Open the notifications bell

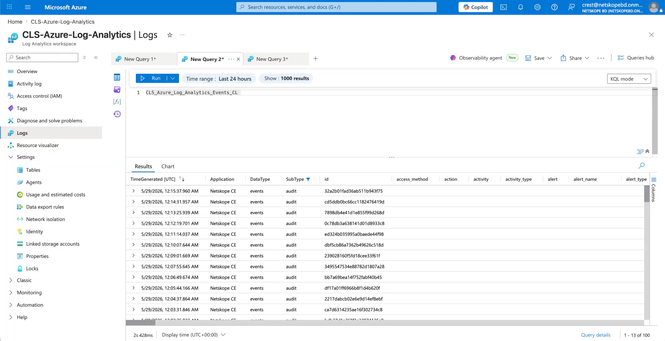pyautogui.click(x=520, y=7)
